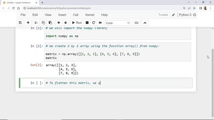Open the View menu
Image resolution: width=214 pixels, height=120 pixels.
48,15
